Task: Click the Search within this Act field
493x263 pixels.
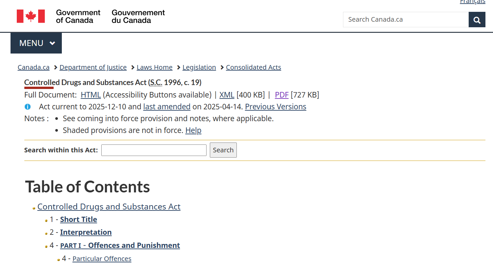Action: [x=154, y=150]
